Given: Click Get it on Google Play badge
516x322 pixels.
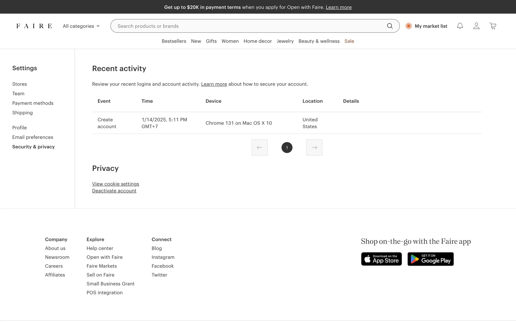Looking at the screenshot, I should tap(431, 259).
